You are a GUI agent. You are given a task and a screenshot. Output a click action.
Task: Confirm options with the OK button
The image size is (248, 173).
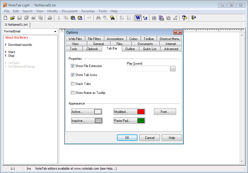pos(127,138)
